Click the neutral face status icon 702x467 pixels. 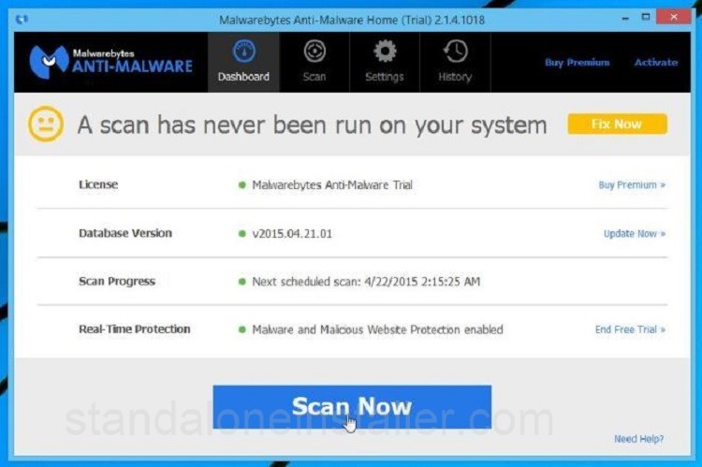point(46,124)
